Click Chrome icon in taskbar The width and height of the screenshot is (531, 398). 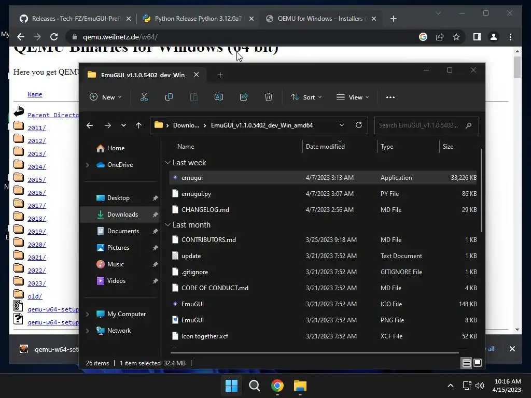pos(277,386)
